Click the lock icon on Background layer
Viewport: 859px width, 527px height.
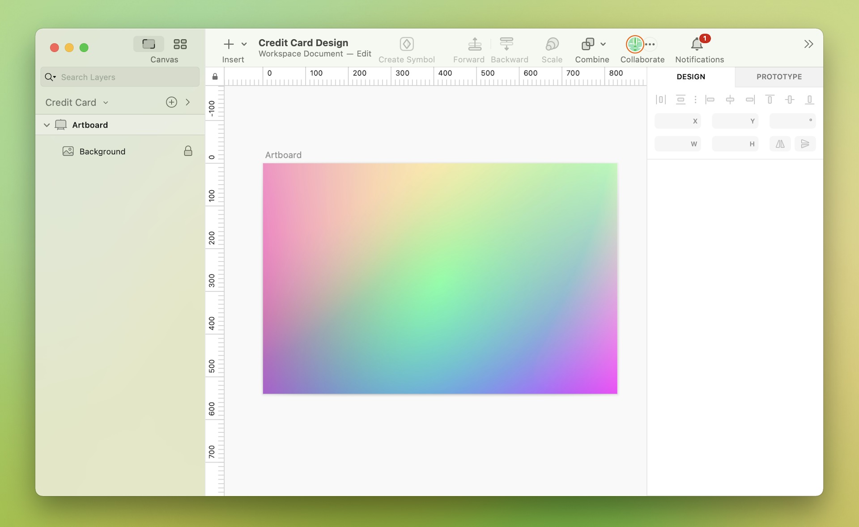pyautogui.click(x=188, y=150)
